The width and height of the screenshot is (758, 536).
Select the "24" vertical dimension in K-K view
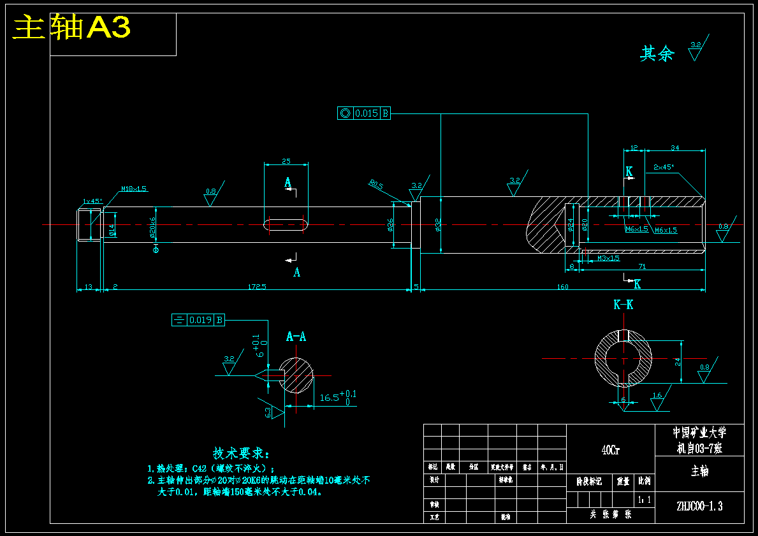click(x=678, y=361)
